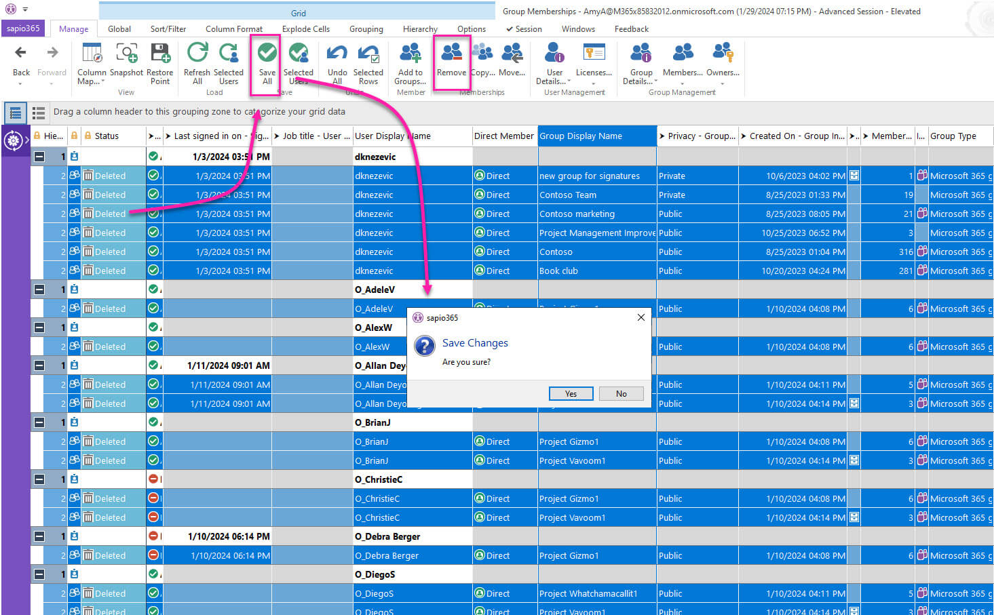
Task: Collapse the O_Allan Deyo group row
Action: point(39,365)
